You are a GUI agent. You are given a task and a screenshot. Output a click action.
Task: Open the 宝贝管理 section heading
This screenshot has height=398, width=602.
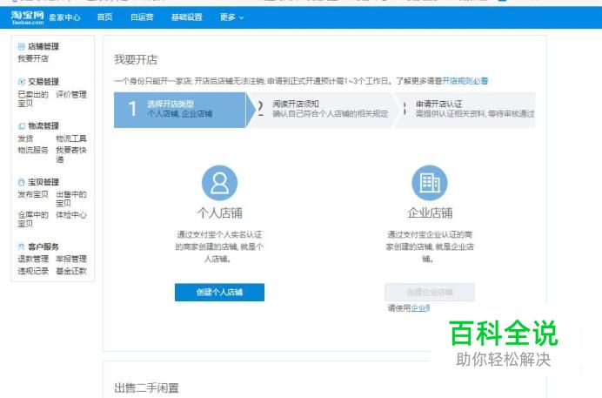43,182
